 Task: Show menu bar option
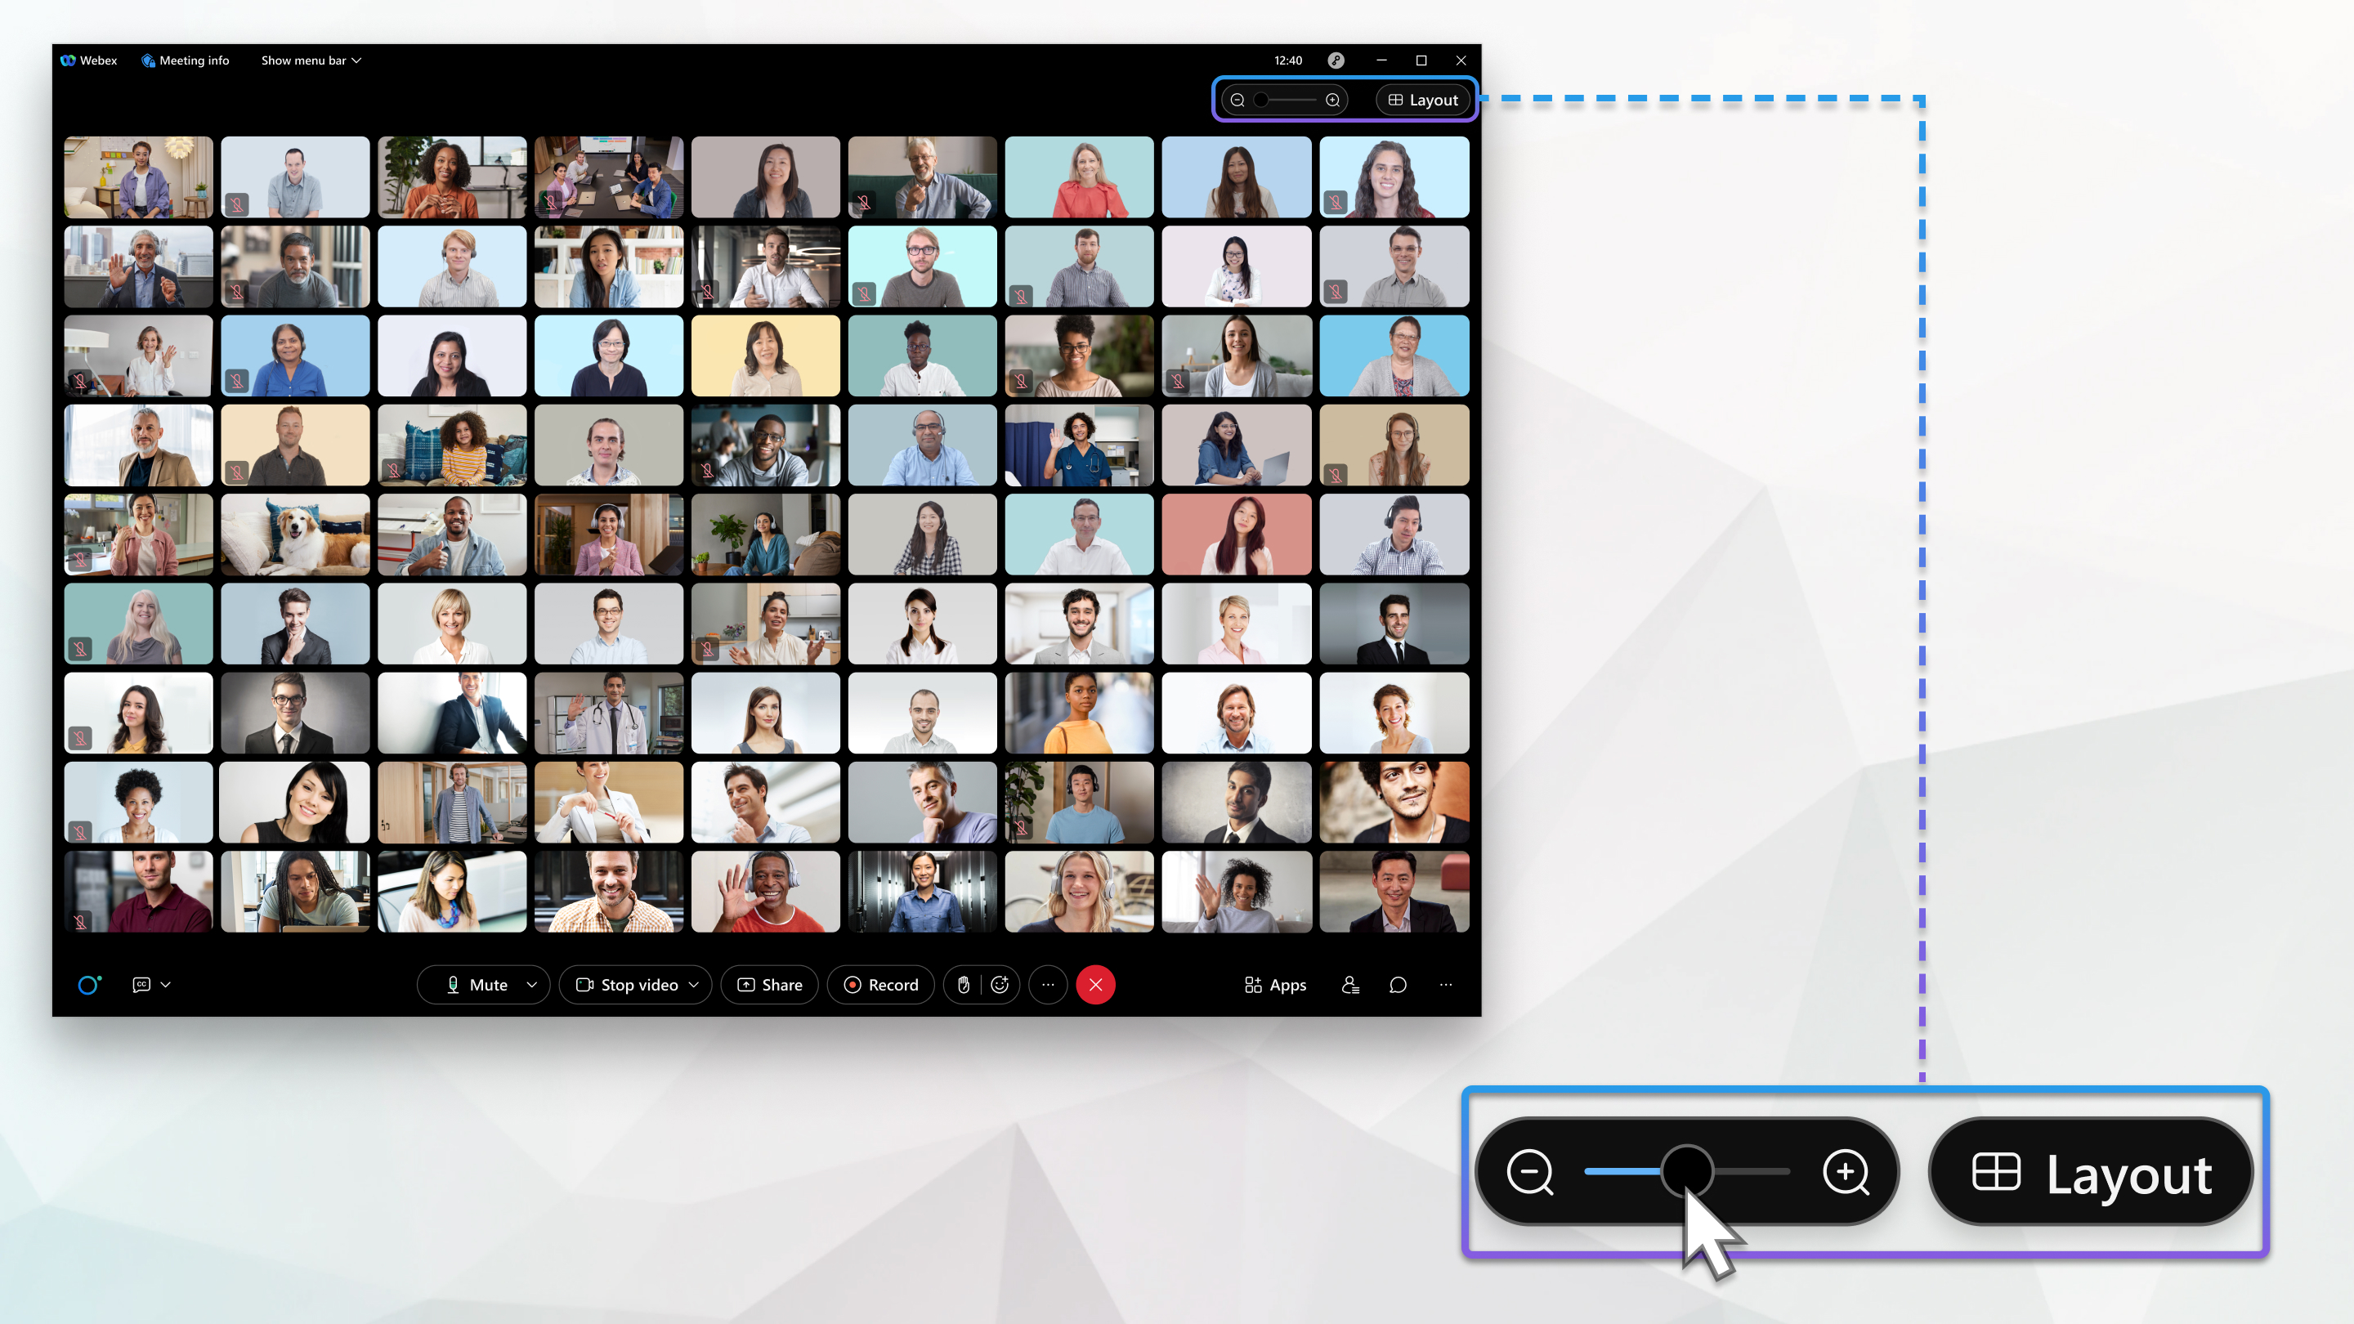(307, 60)
